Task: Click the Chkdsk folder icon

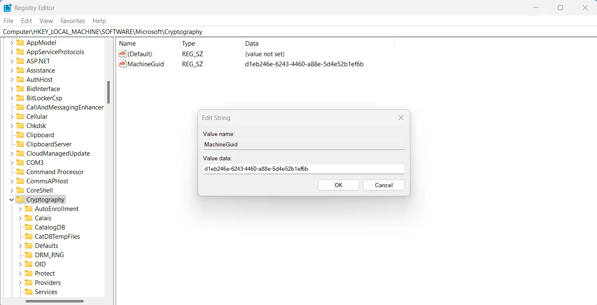Action: click(x=20, y=125)
